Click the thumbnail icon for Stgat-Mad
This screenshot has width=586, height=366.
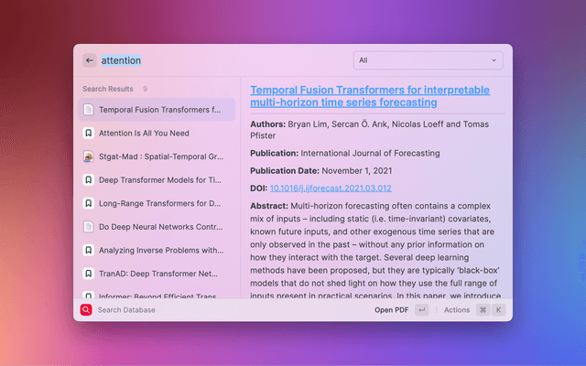coord(88,156)
